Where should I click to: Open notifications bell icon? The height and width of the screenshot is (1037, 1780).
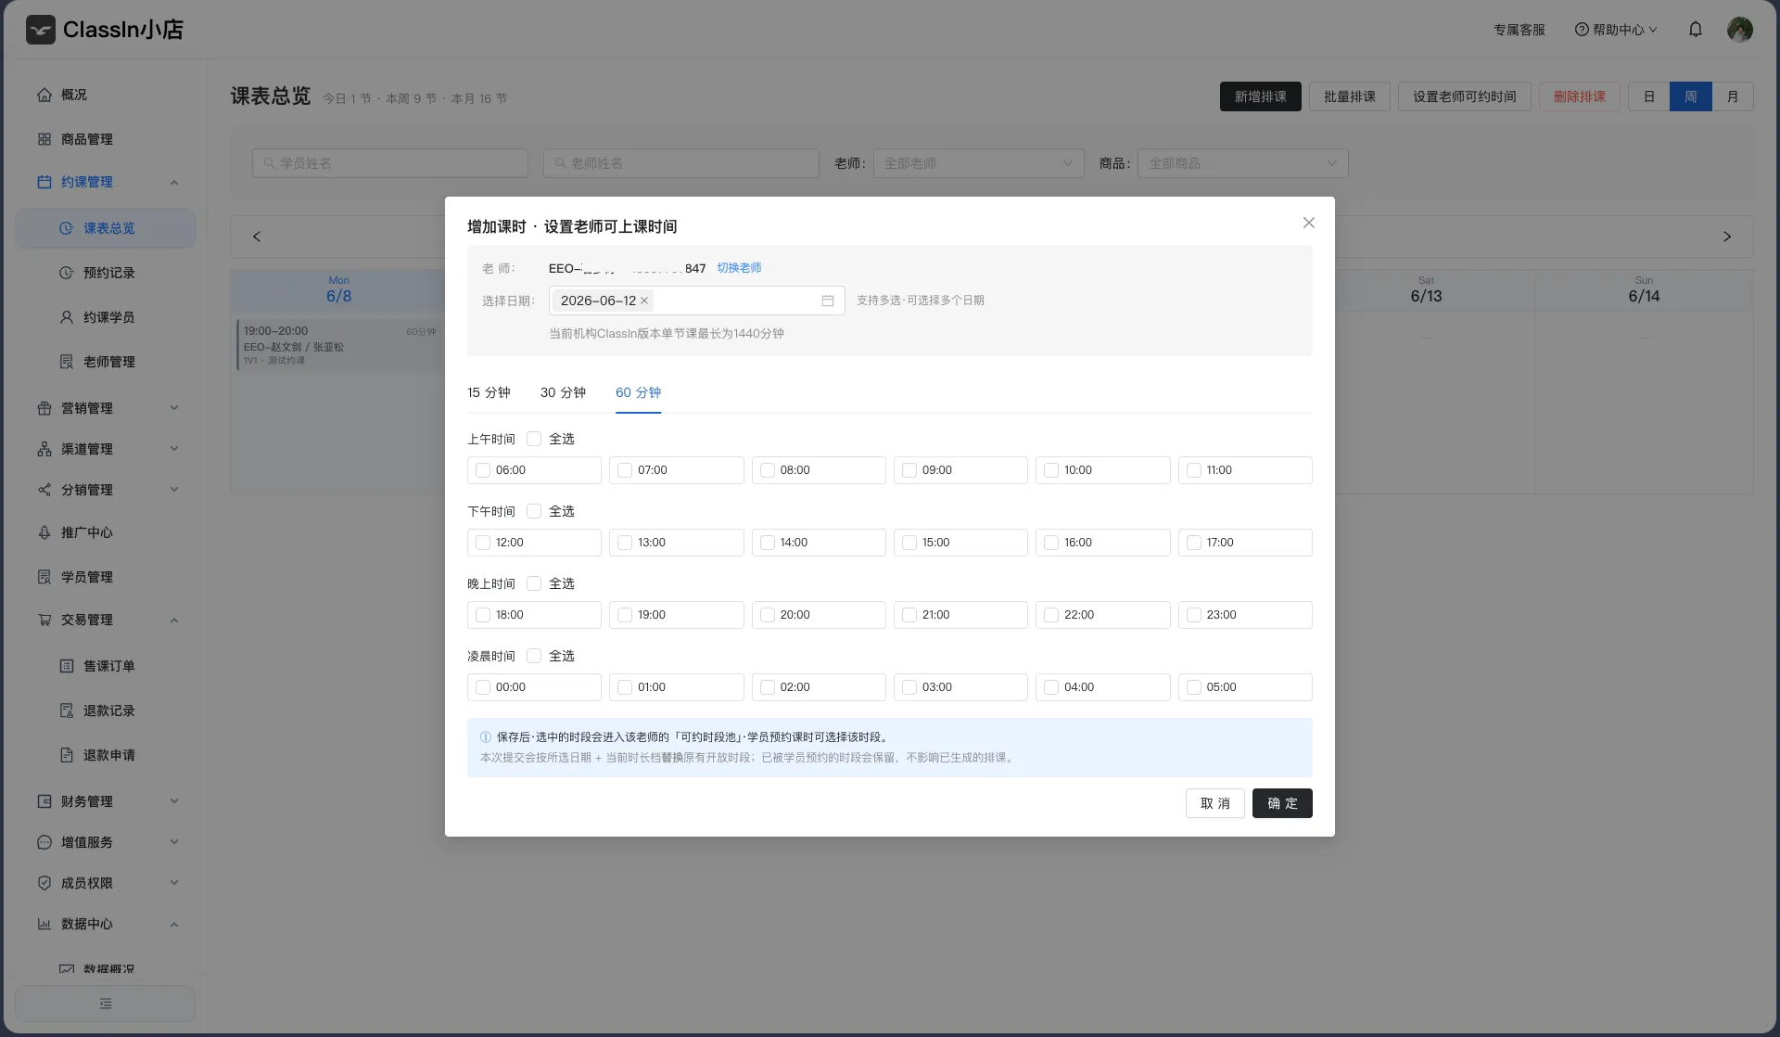pos(1696,30)
